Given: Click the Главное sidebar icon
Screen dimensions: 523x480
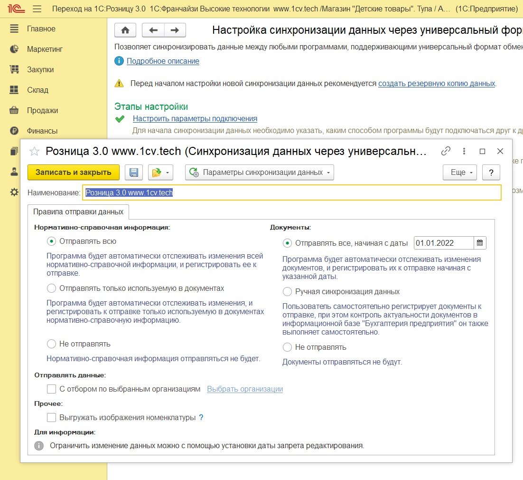Looking at the screenshot, I should tap(14, 29).
